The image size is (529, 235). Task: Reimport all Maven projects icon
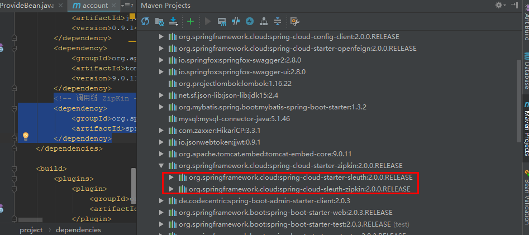click(x=145, y=22)
